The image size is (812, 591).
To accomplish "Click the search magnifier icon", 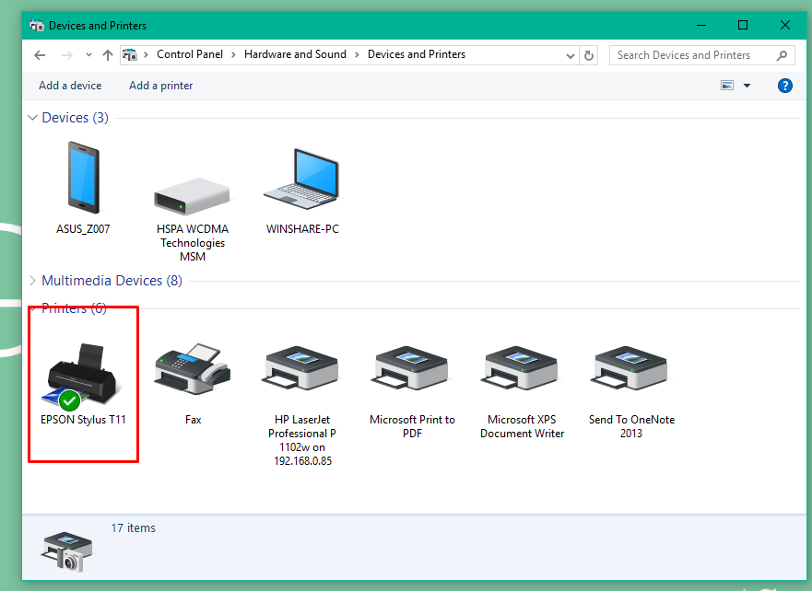I will pos(782,55).
